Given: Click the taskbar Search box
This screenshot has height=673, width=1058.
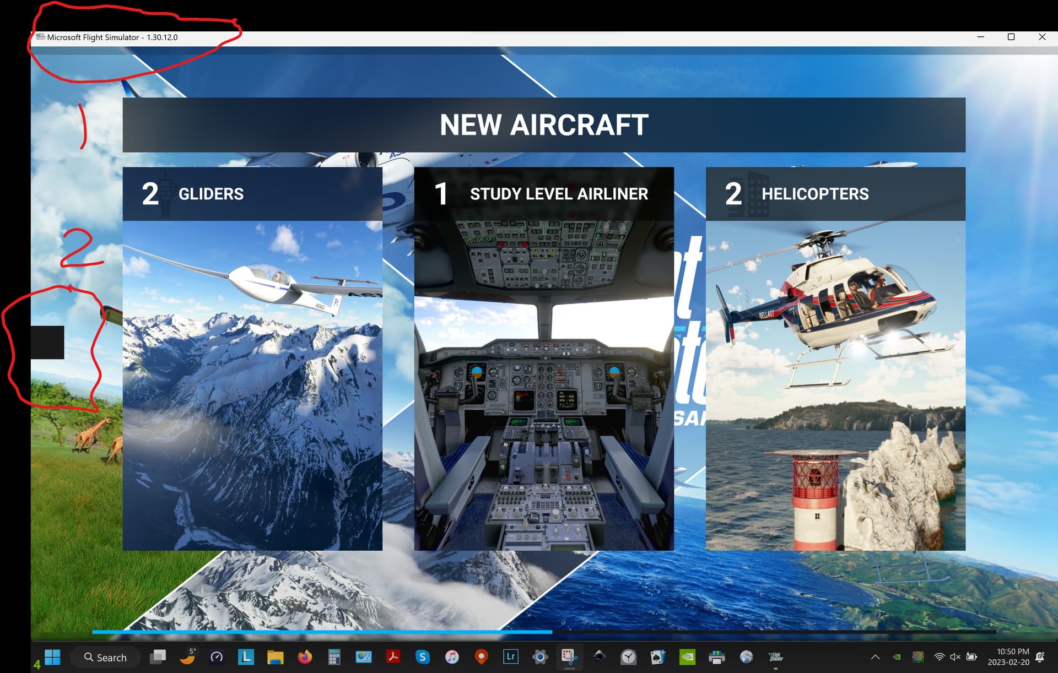Looking at the screenshot, I should [105, 658].
